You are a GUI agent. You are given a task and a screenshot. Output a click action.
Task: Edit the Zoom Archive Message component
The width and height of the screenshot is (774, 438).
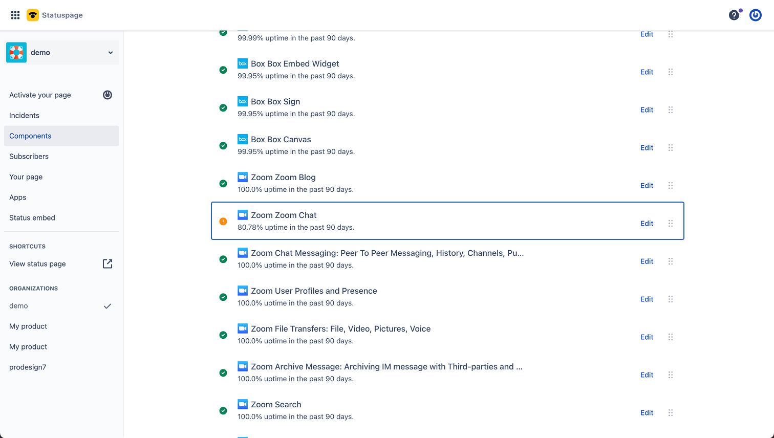coord(647,375)
